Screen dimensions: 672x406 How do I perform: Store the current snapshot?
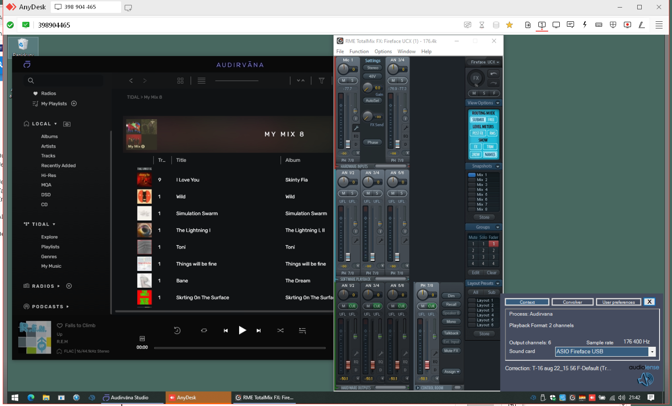pyautogui.click(x=484, y=217)
